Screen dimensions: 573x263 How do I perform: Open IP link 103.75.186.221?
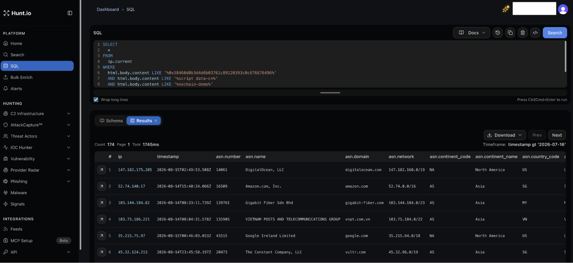pos(134,219)
